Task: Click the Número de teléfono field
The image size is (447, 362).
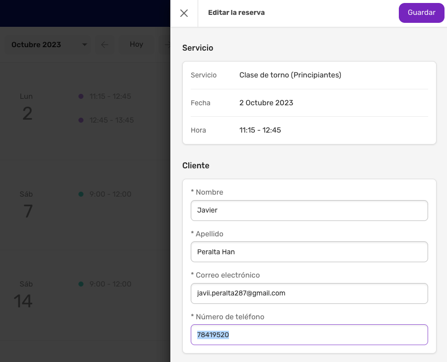Action: [x=309, y=335]
